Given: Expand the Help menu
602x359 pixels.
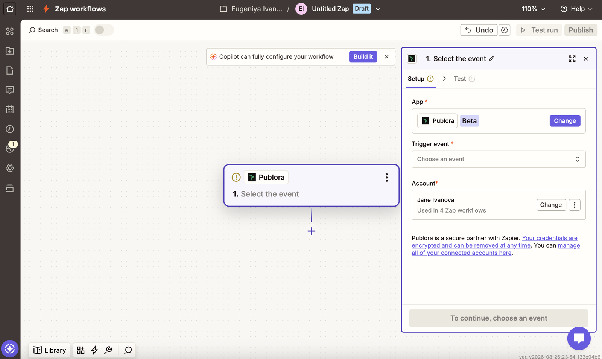Looking at the screenshot, I should (576, 9).
